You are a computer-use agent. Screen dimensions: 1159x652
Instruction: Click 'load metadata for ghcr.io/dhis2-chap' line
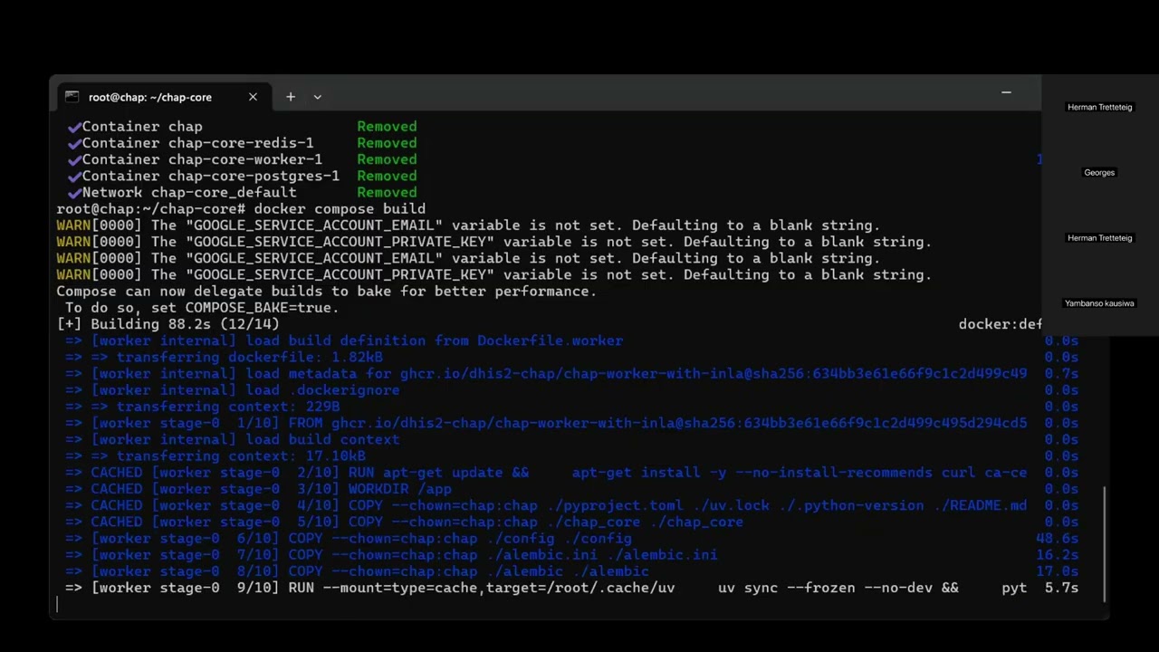click(546, 373)
